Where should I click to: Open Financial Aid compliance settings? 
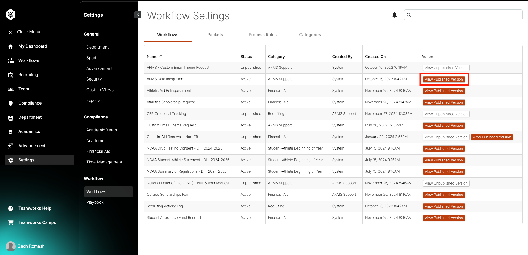(x=98, y=151)
